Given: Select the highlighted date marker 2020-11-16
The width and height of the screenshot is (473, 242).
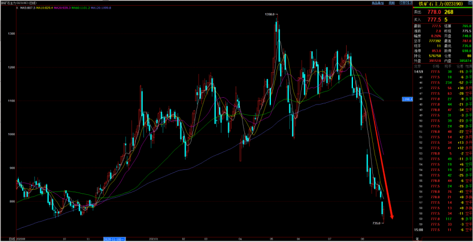Looking at the screenshot, I should 114,239.
